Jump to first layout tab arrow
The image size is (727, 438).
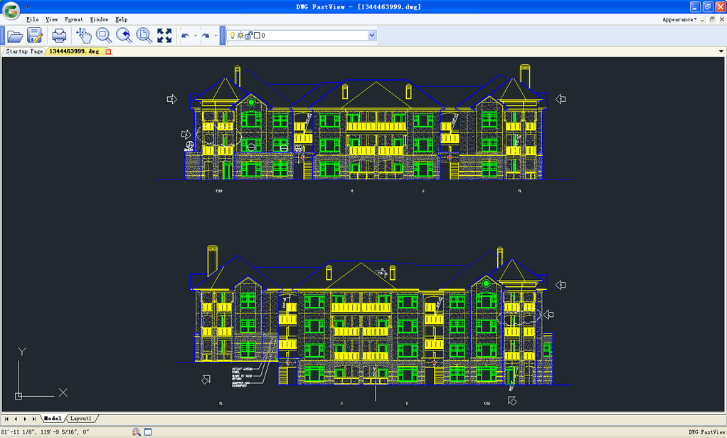point(6,419)
